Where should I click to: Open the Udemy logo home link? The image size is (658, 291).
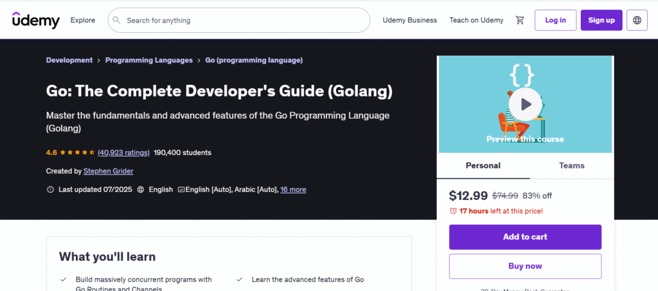pyautogui.click(x=36, y=20)
